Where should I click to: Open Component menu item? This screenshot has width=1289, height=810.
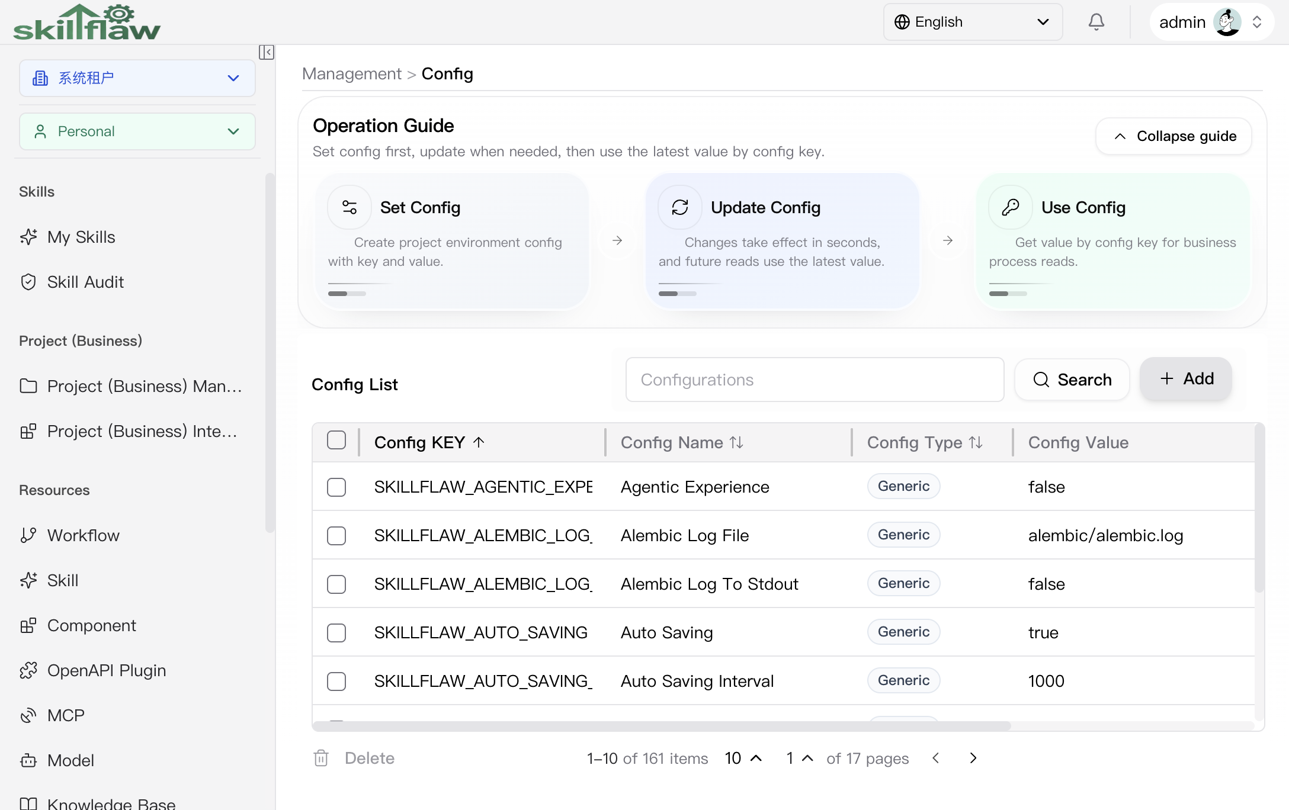137,625
